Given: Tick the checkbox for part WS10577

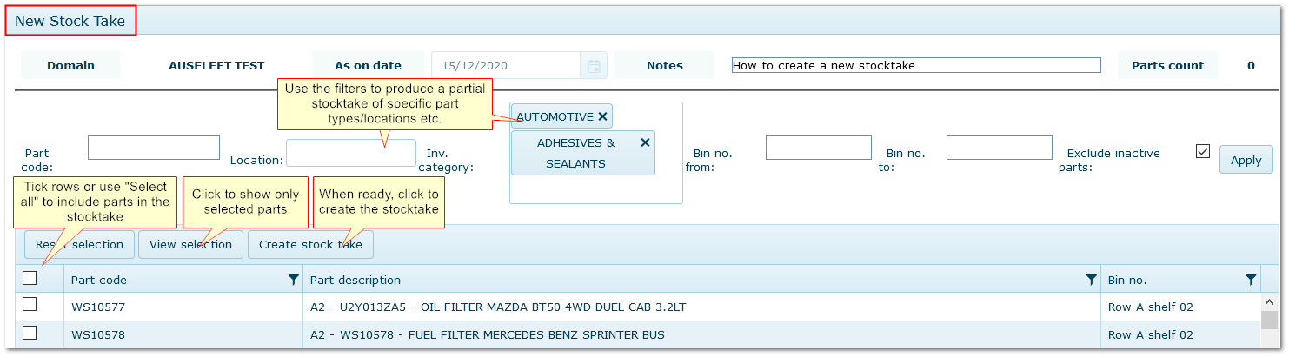Looking at the screenshot, I should coord(30,305).
